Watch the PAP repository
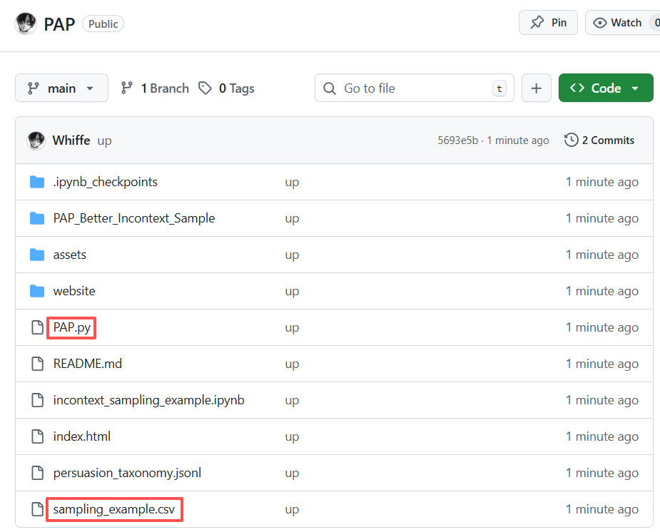Viewport: 660px width, 532px height. tap(623, 23)
